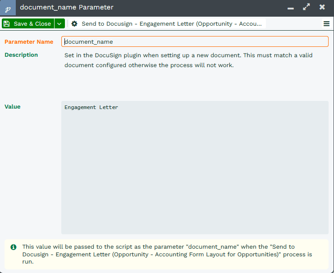Open the hamburger menu icon

point(326,23)
